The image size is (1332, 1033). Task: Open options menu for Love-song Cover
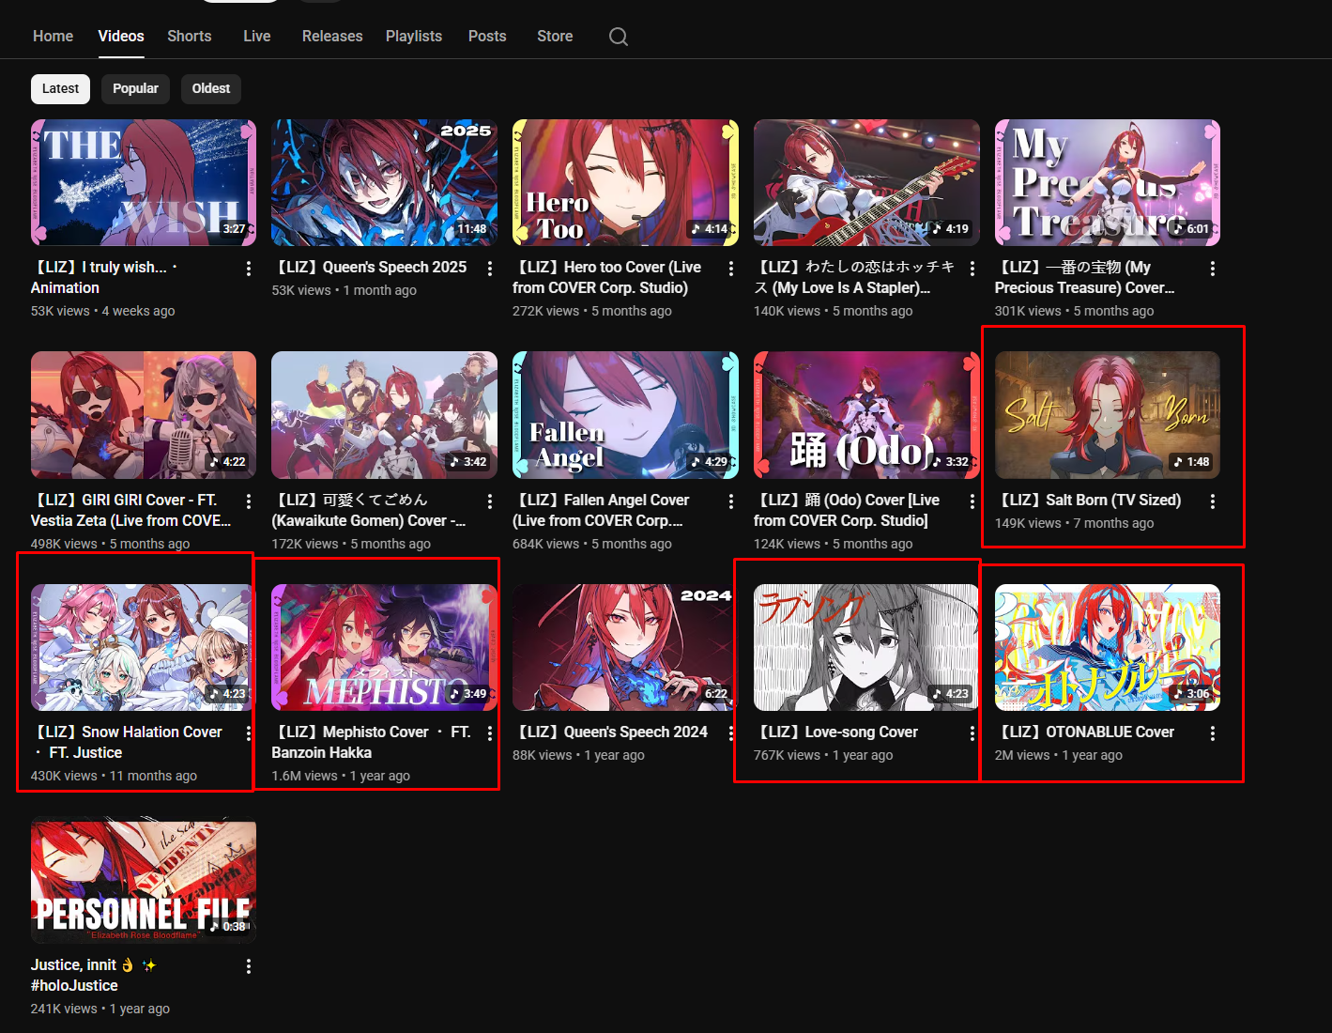(972, 733)
